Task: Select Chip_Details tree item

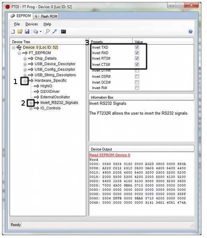Action: coord(45,58)
